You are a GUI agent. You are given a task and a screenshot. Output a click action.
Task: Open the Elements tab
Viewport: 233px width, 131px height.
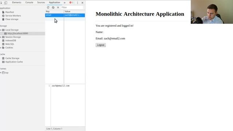click(x=16, y=3)
